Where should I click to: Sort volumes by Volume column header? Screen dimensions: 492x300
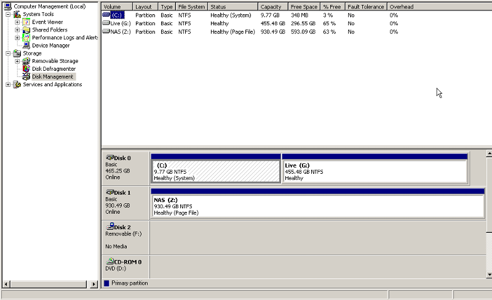[x=117, y=7]
